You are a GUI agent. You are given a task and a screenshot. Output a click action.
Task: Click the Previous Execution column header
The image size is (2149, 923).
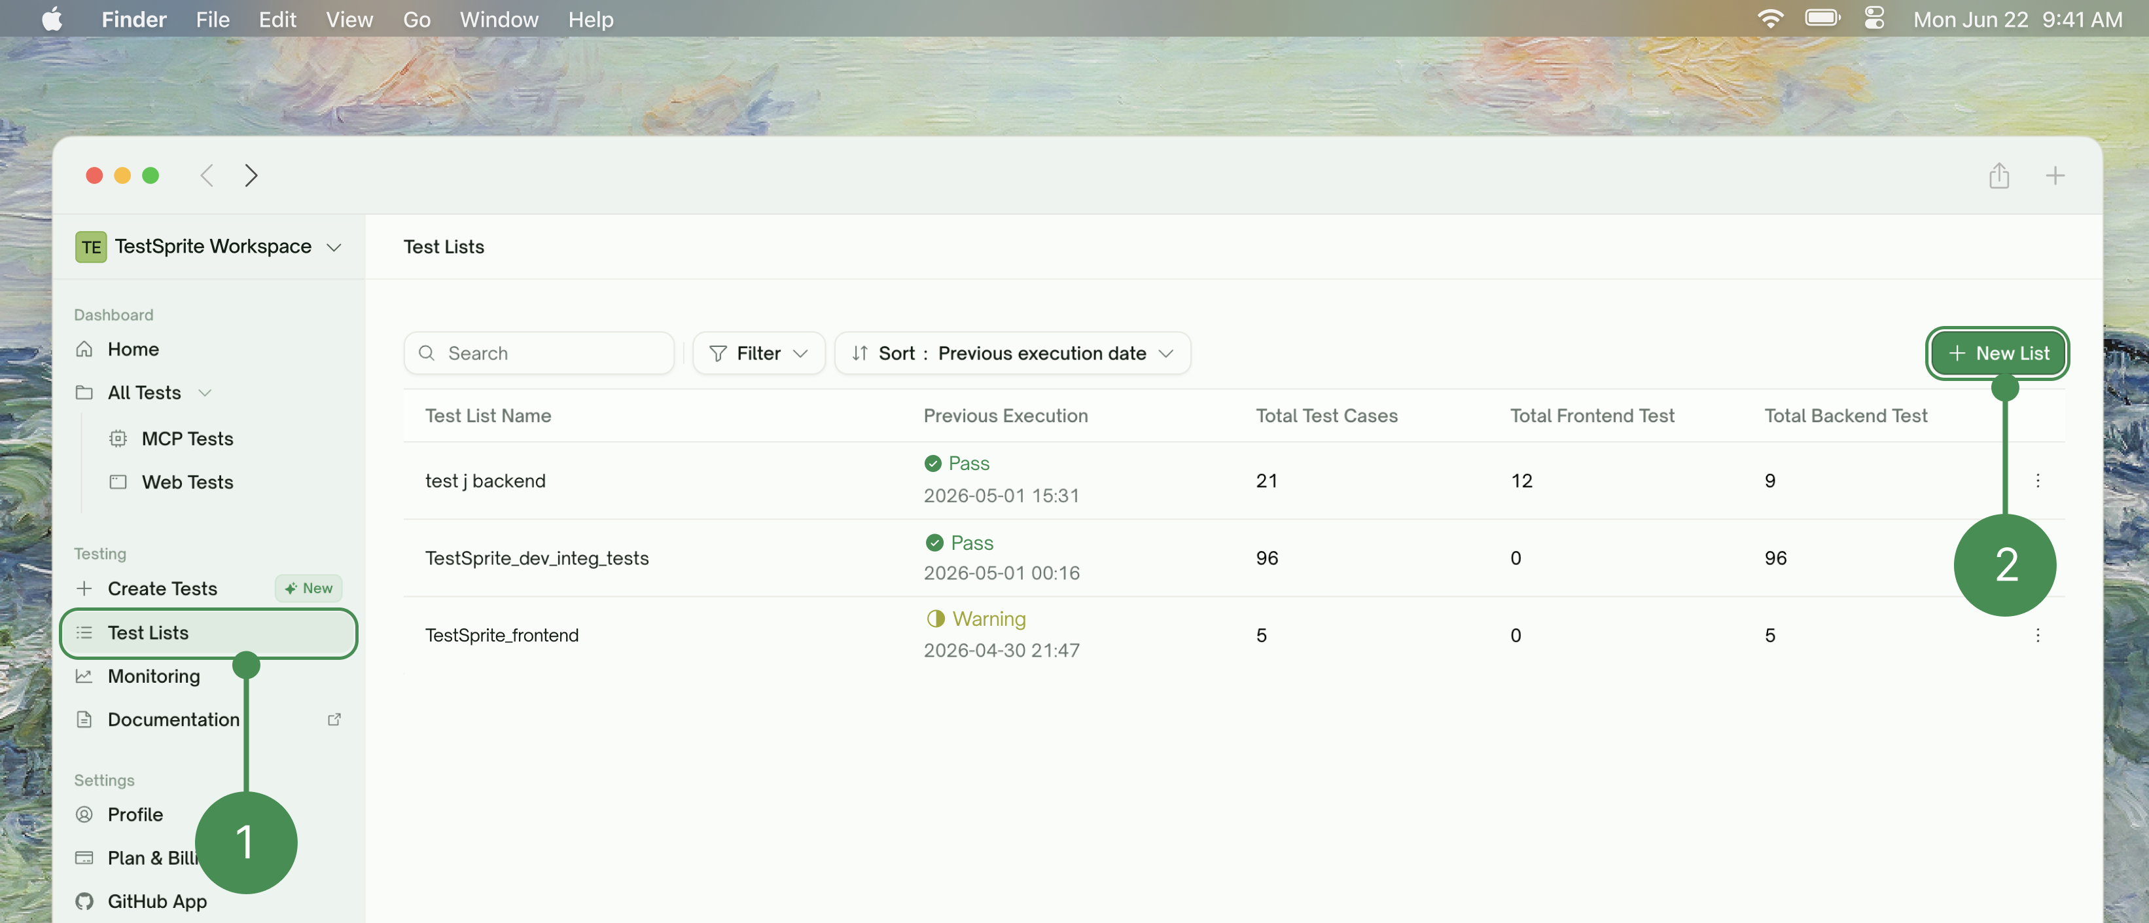point(1005,416)
